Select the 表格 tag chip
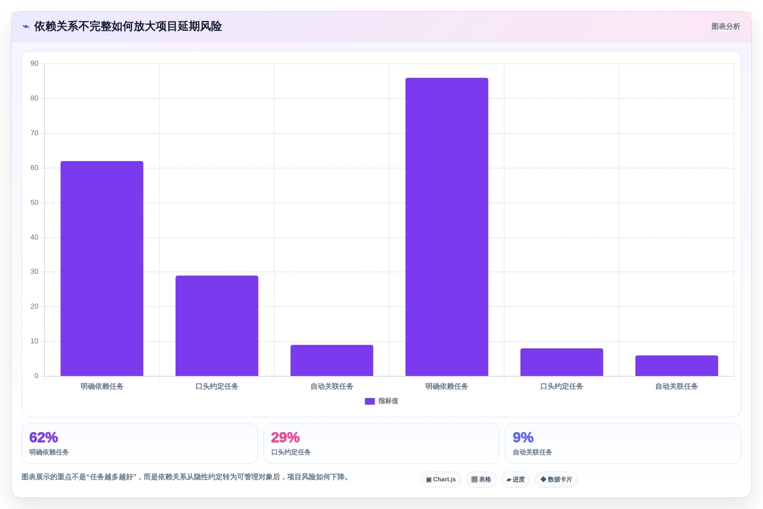The image size is (763, 509). [x=481, y=479]
